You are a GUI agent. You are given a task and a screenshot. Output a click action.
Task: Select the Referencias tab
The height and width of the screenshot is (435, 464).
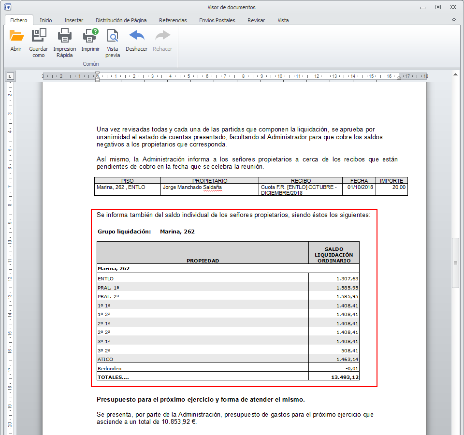pyautogui.click(x=173, y=20)
